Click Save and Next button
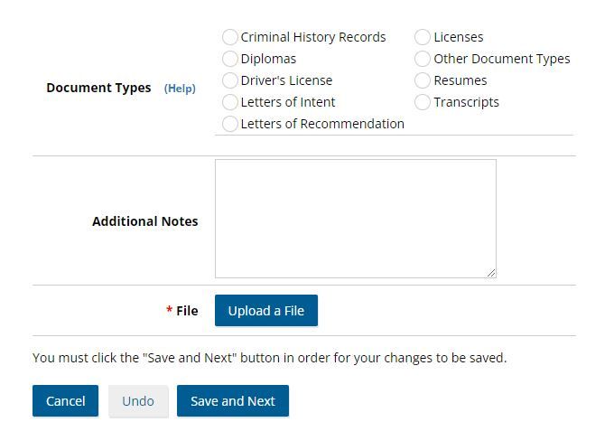 pos(233,401)
